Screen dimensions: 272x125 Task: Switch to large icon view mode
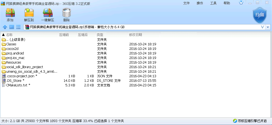pyautogui.click(x=12, y=27)
